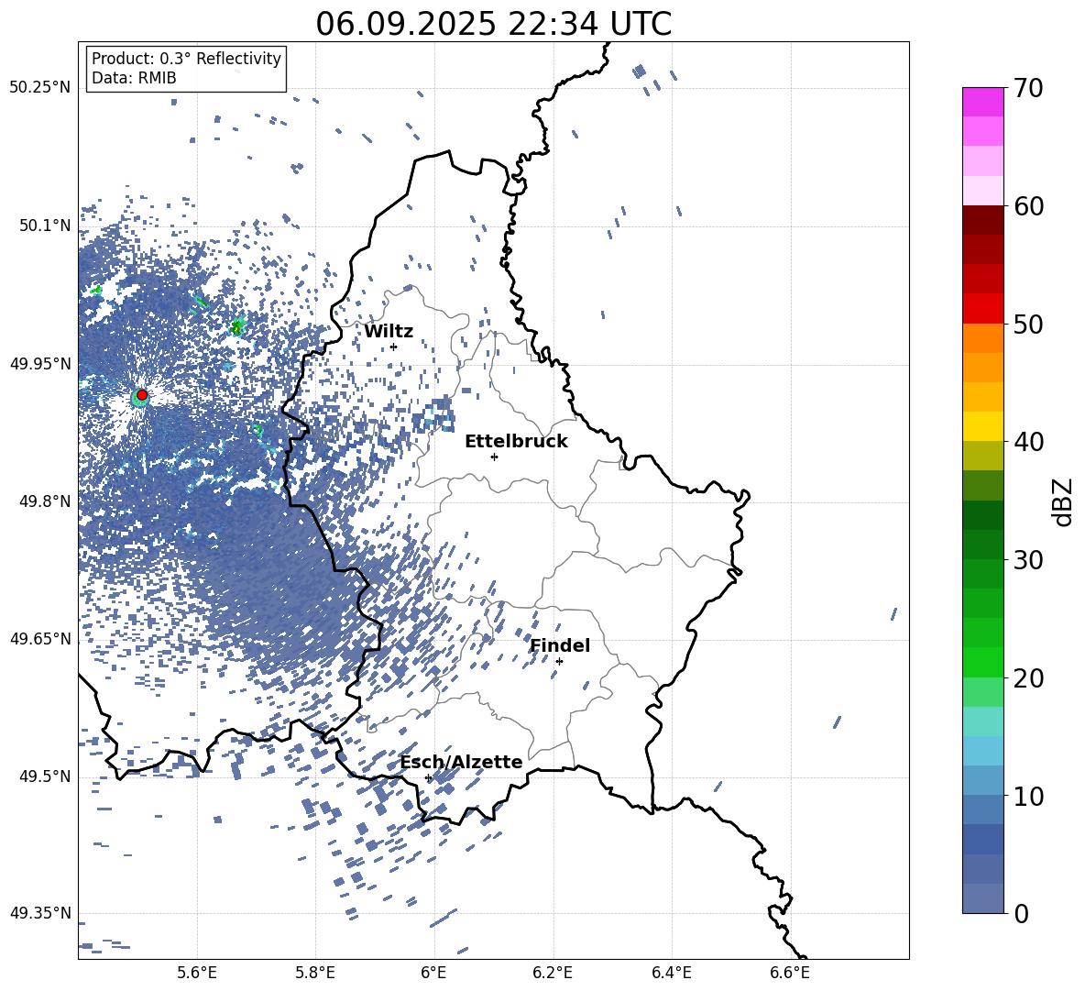Screen dimensions: 1085x991
Task: Click the 50.1°N latitude label
Action: [46, 226]
